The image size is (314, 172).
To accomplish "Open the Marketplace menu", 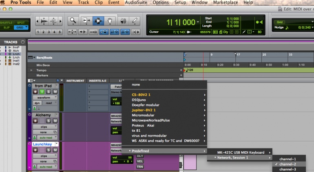I will point(226,2).
